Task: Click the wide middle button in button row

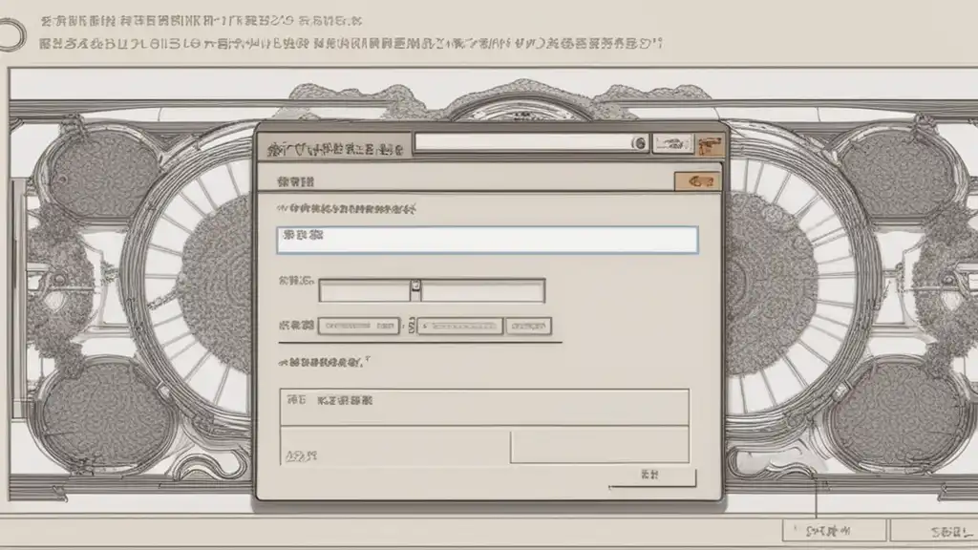Action: (x=459, y=326)
